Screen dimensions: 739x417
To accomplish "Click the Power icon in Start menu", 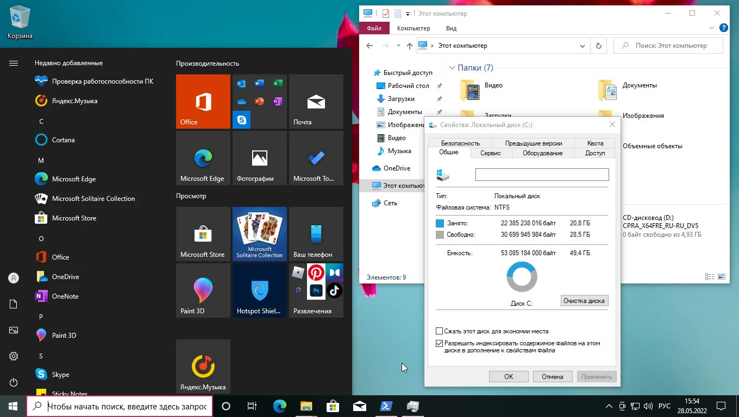I will pyautogui.click(x=14, y=383).
